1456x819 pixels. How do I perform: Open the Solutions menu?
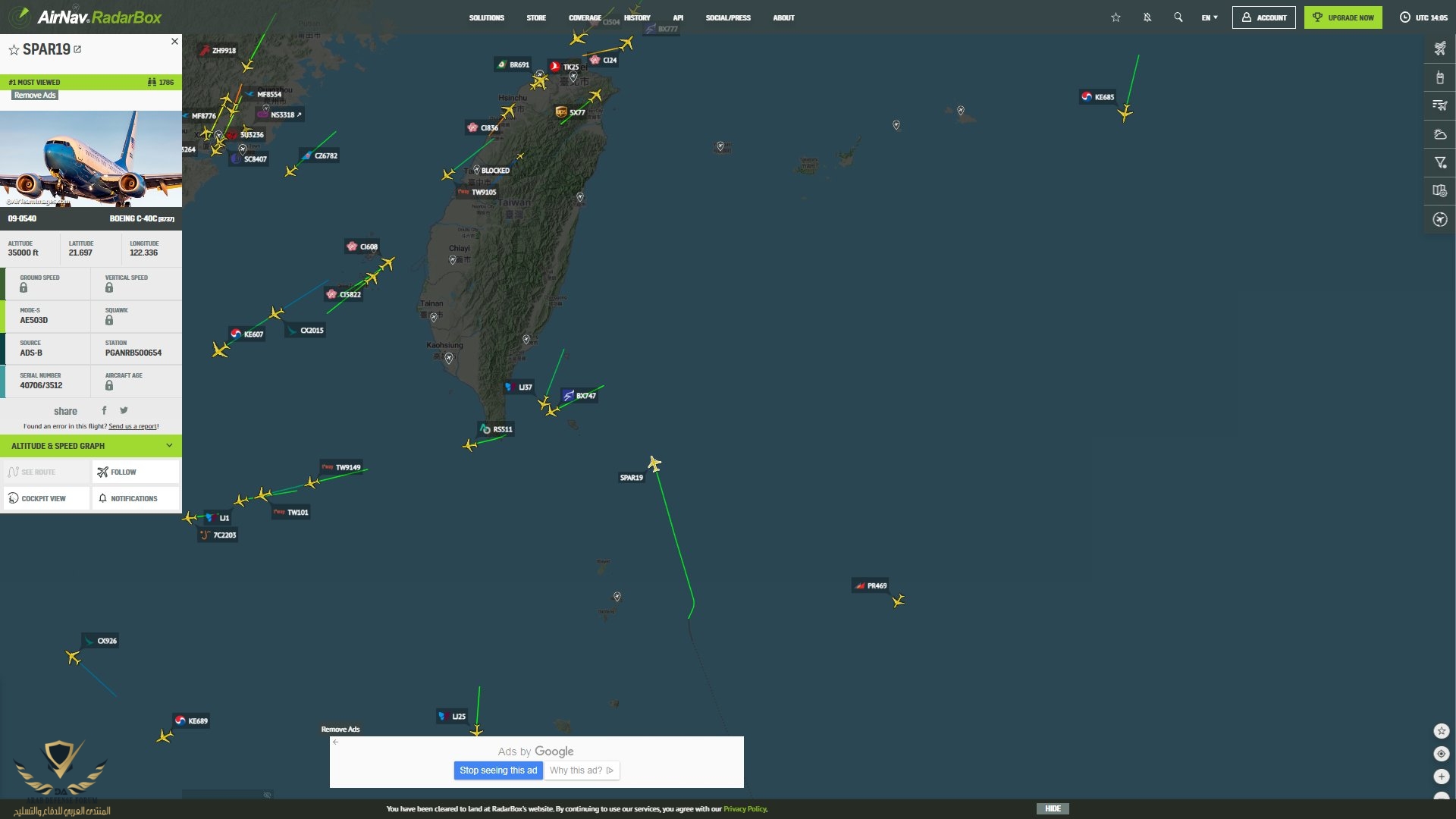pyautogui.click(x=487, y=17)
